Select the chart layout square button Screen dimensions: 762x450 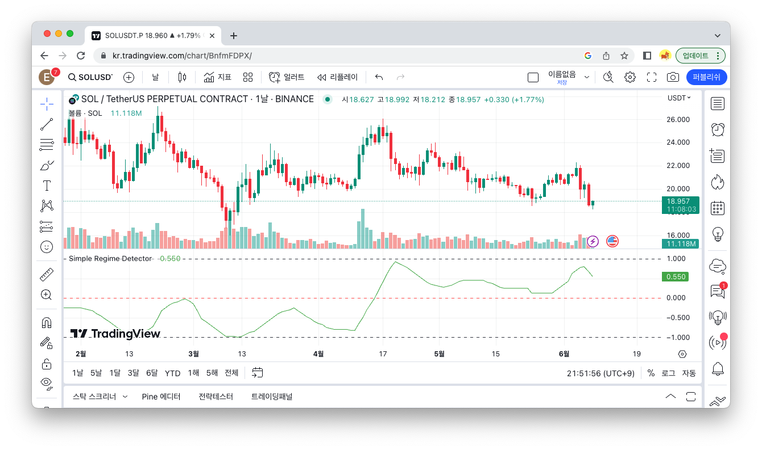tap(533, 77)
